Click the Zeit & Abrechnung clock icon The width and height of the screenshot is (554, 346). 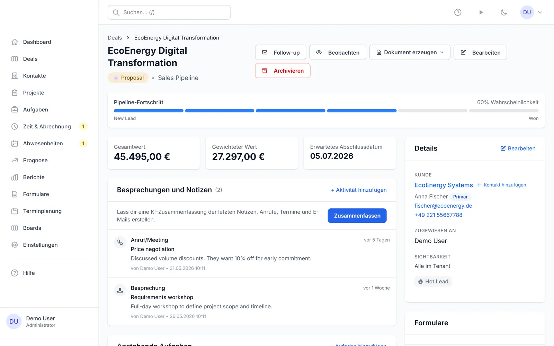15,127
